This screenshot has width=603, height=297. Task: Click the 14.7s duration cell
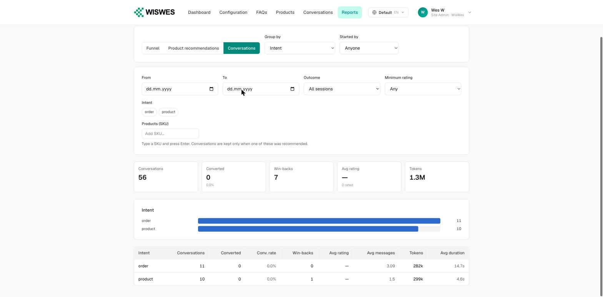(459, 266)
